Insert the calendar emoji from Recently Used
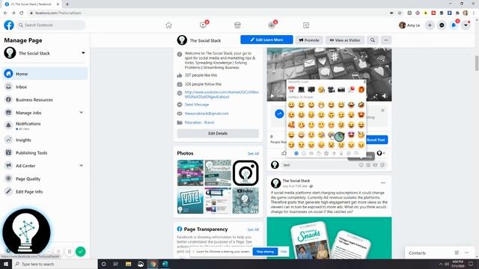 coord(291,90)
